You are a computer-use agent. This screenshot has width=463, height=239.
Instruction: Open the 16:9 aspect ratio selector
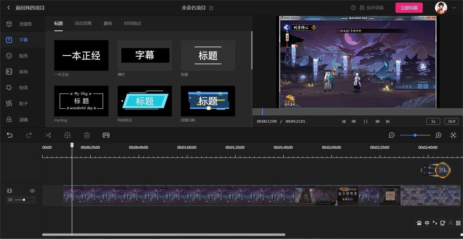click(x=452, y=121)
